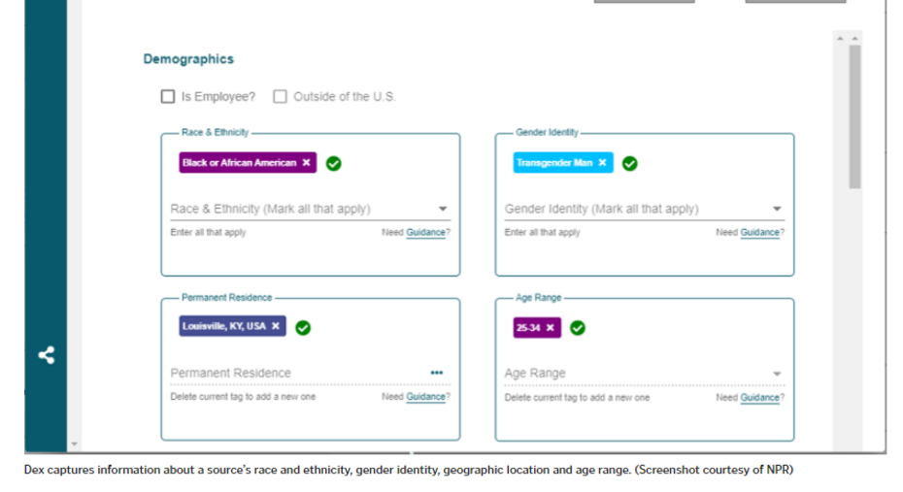Open the Permanent Residence ellipsis options
Screen dimensions: 903x492
[x=437, y=373]
